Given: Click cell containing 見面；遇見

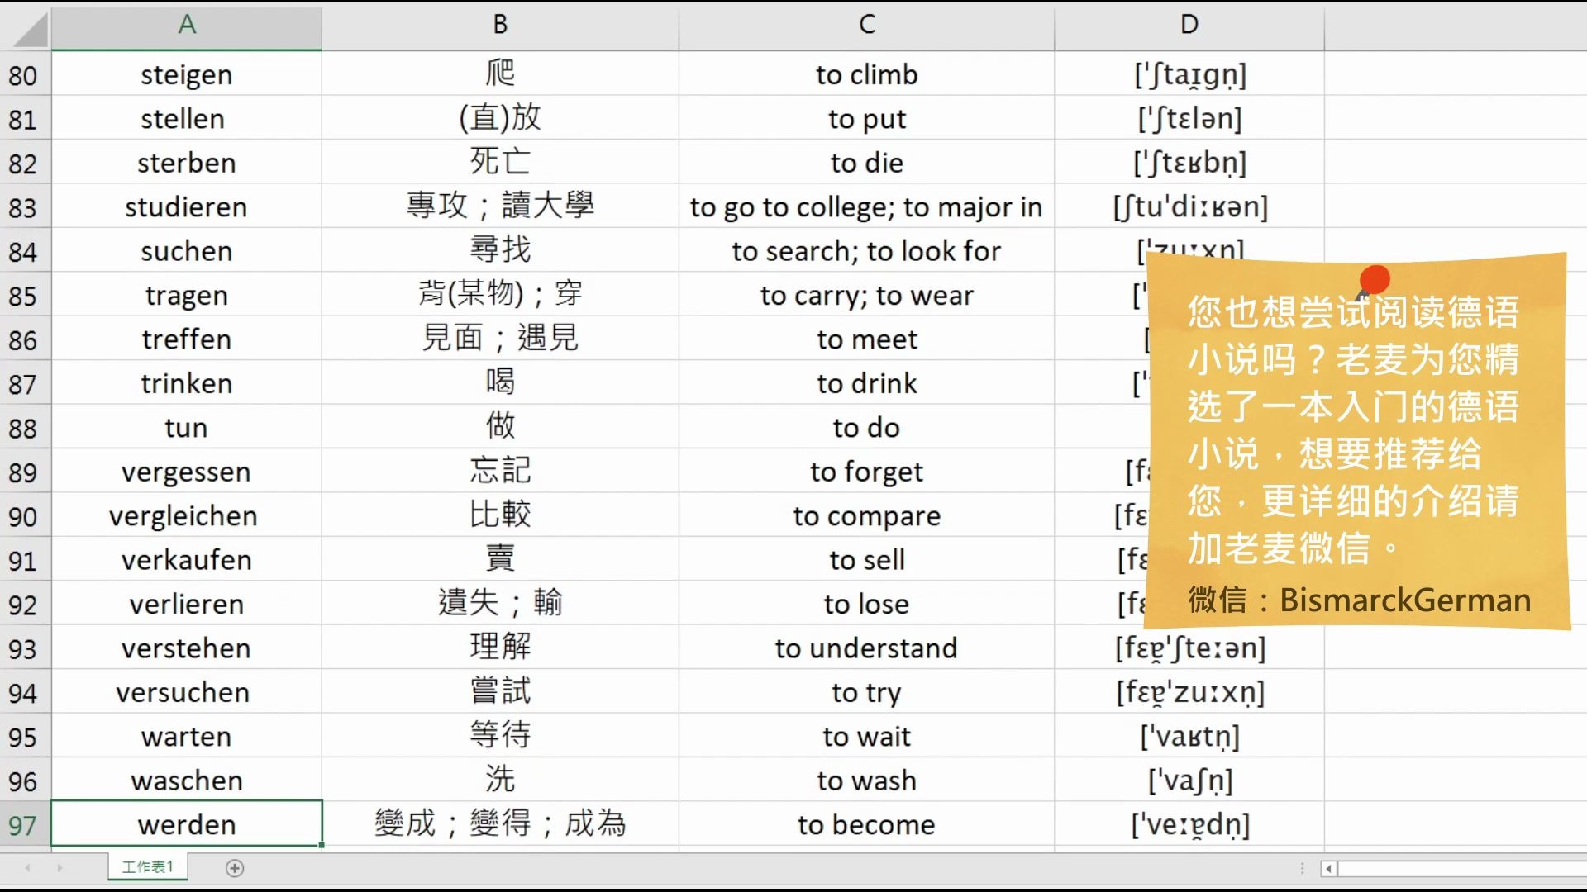Looking at the screenshot, I should point(500,339).
